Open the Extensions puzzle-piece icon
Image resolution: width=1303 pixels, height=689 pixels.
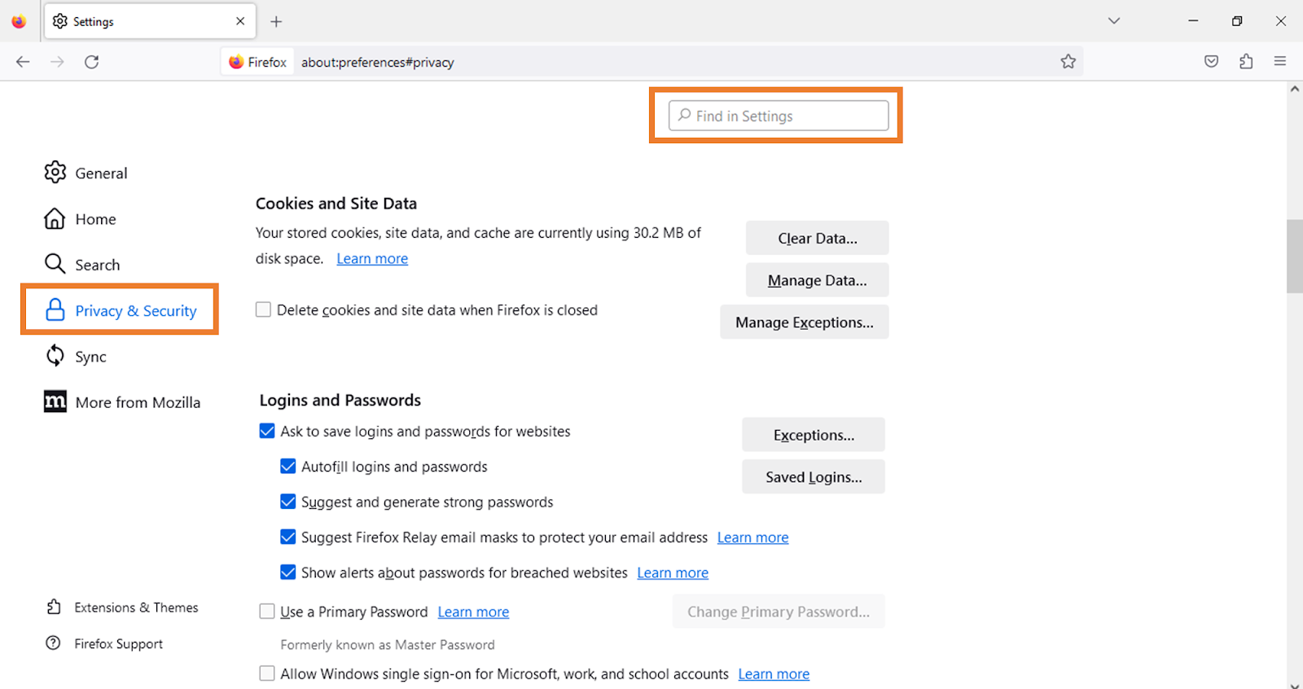pyautogui.click(x=1246, y=62)
